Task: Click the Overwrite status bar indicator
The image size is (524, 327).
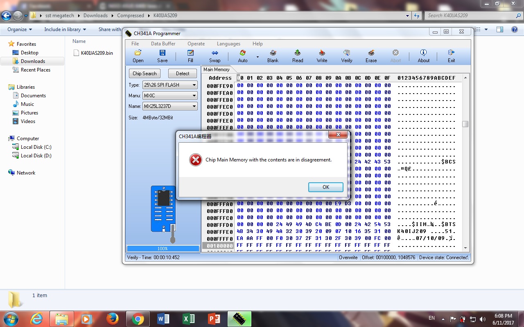Action: point(348,258)
